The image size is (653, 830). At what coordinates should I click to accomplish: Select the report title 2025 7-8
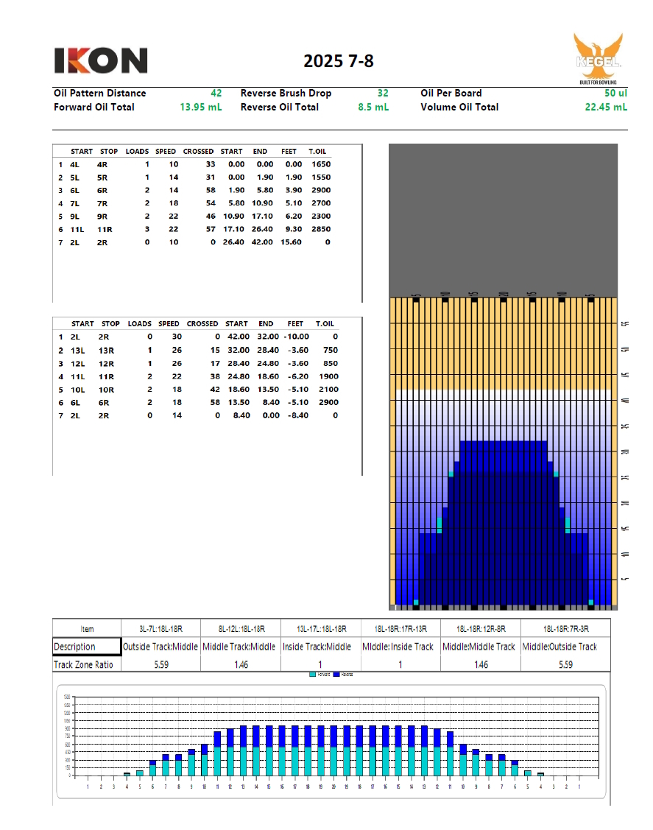point(338,61)
